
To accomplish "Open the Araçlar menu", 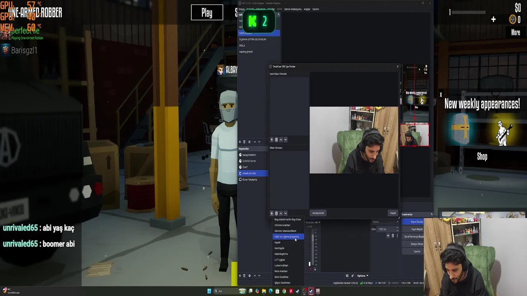I will pyautogui.click(x=307, y=9).
